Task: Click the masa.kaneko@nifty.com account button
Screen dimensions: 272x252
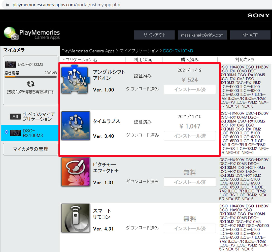Action: 202,35
